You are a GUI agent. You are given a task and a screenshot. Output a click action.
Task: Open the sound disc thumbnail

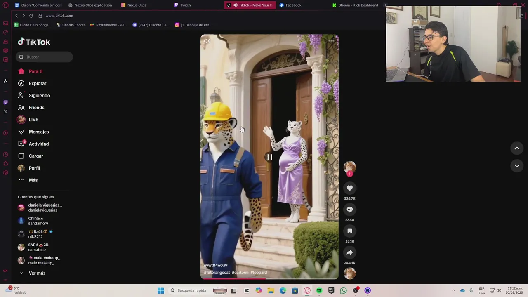pos(350,273)
